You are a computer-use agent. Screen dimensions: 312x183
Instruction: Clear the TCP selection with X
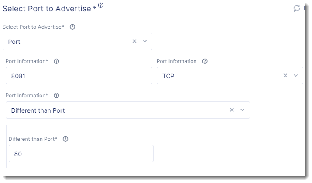[x=285, y=76]
